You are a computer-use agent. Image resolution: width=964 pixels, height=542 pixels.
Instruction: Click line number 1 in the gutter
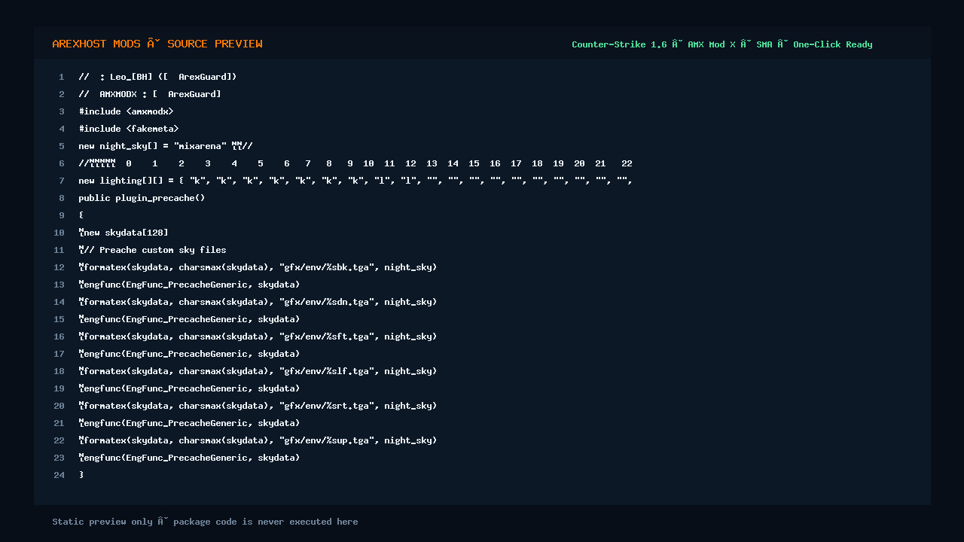click(x=62, y=77)
